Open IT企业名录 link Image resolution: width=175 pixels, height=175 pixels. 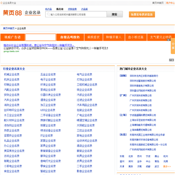[47, 136]
